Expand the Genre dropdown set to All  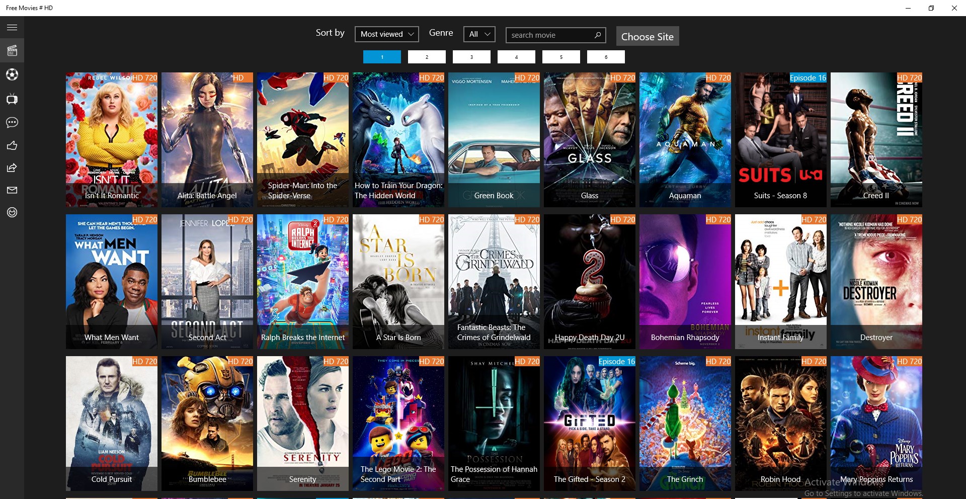(x=478, y=34)
